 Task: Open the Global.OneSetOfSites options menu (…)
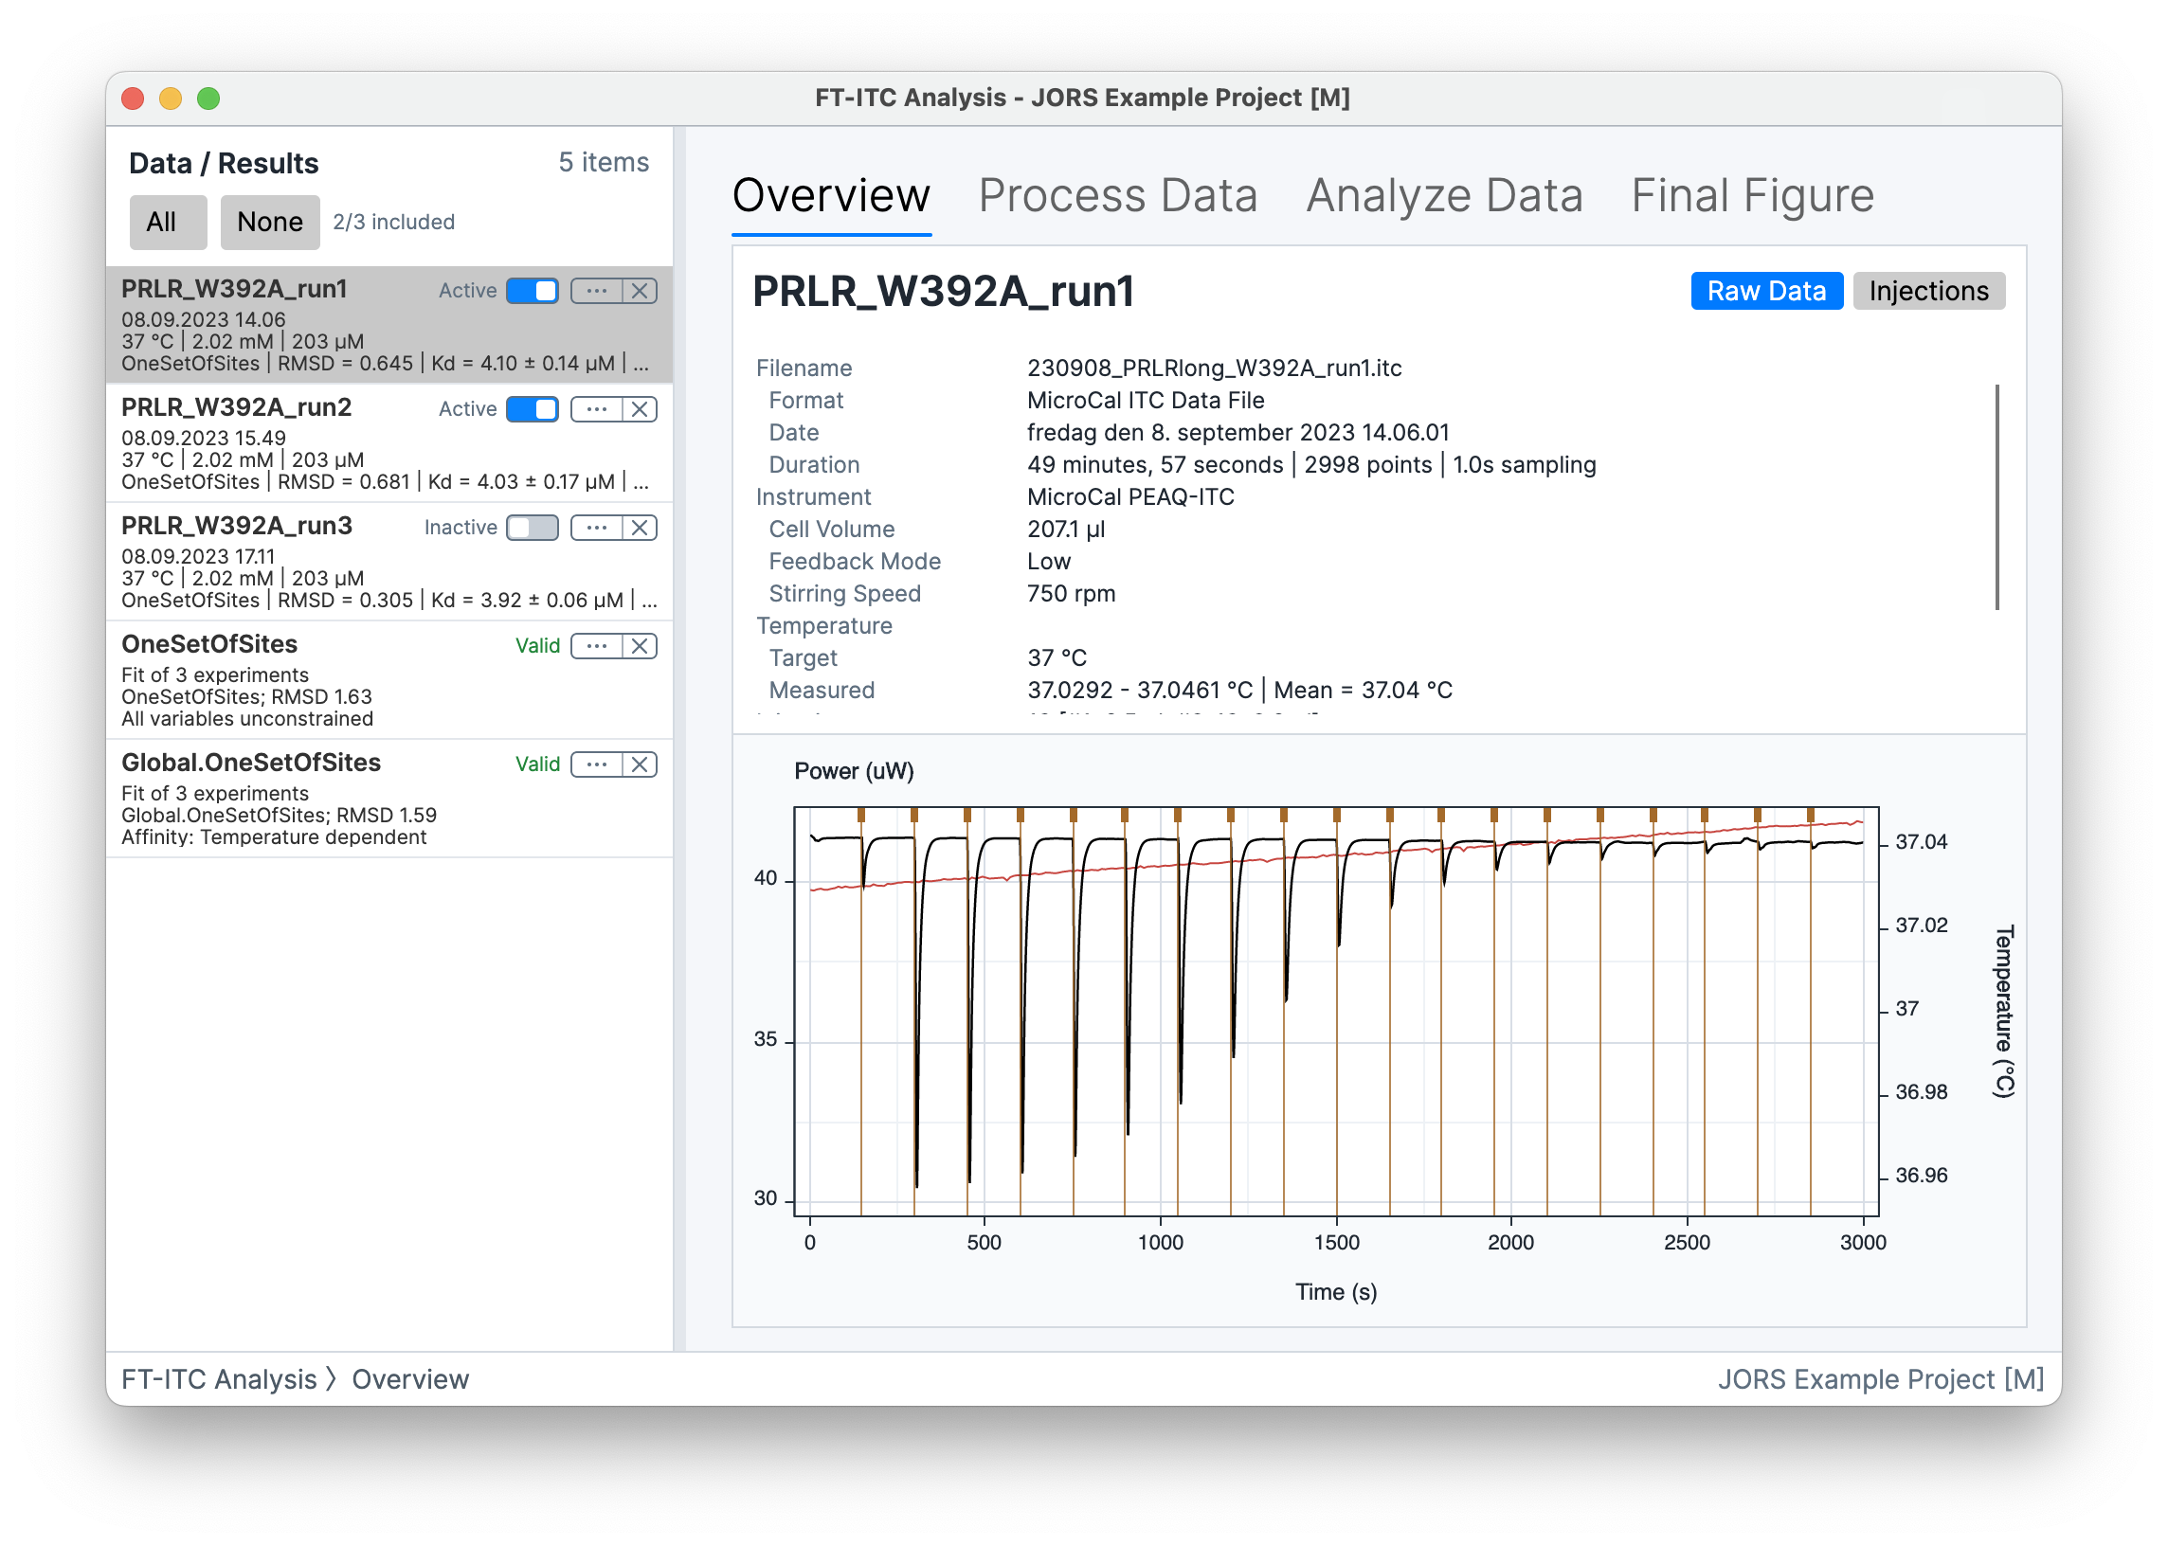coord(596,764)
